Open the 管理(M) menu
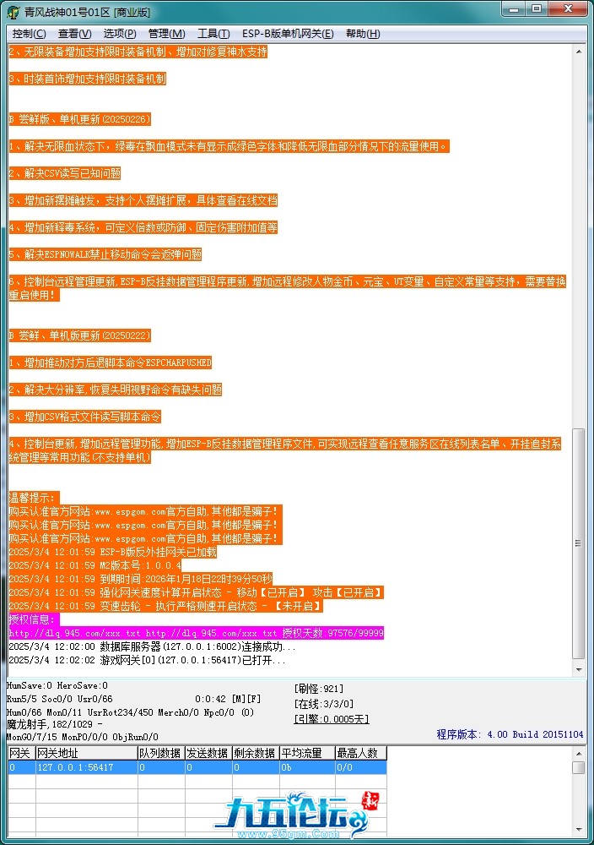Screen dimensions: 594x845 pyautogui.click(x=167, y=34)
